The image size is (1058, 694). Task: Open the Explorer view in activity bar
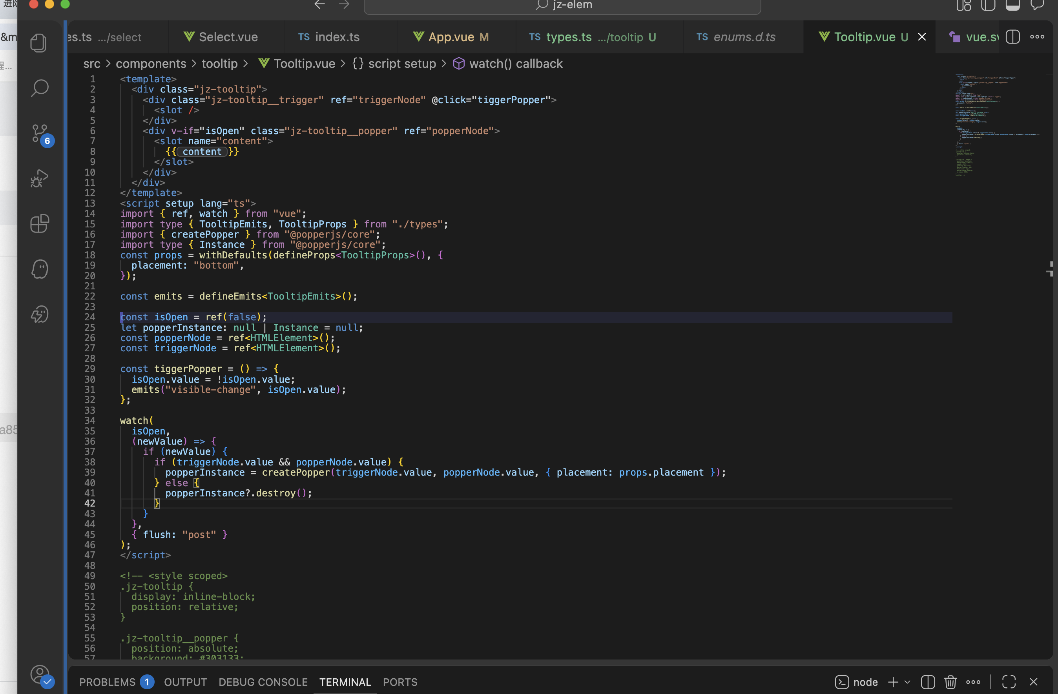tap(39, 43)
